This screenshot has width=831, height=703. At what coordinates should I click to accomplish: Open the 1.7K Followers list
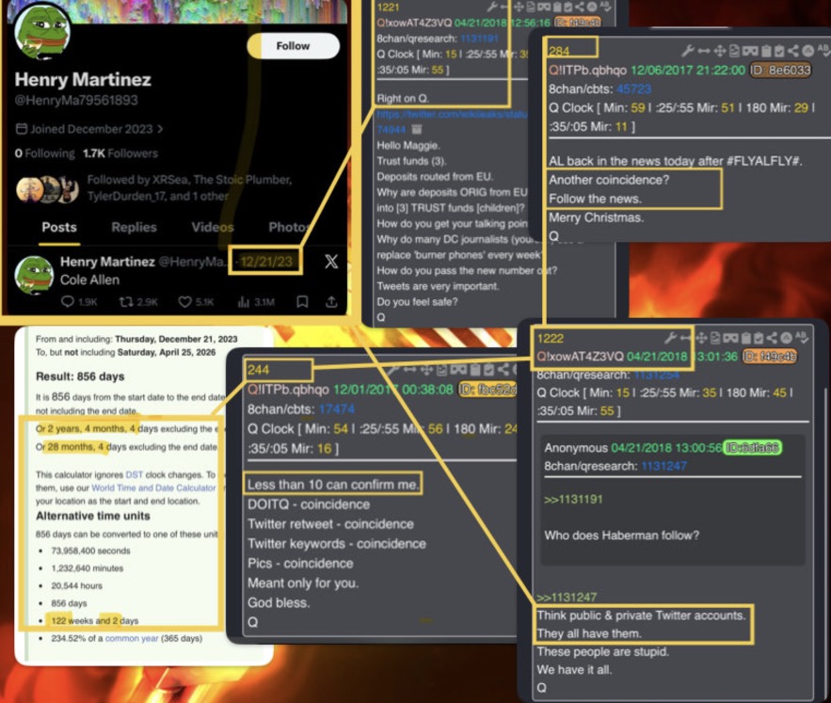(x=120, y=153)
